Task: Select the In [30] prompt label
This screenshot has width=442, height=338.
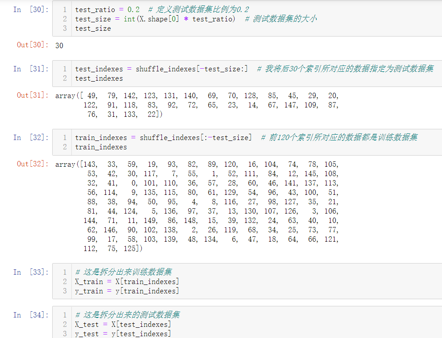Action: [x=31, y=9]
